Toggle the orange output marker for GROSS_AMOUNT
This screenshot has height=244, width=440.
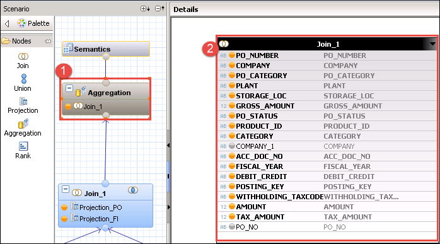click(232, 105)
